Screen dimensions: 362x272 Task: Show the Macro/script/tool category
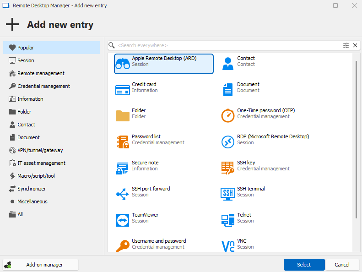click(x=51, y=176)
